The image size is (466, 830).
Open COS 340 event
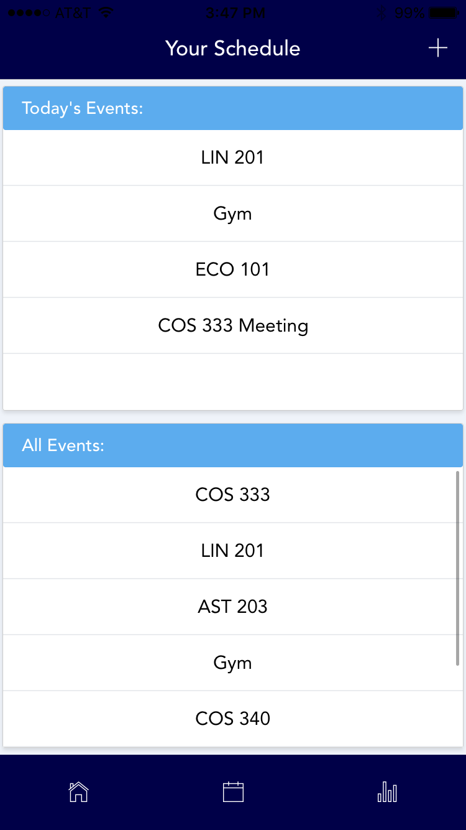[233, 719]
